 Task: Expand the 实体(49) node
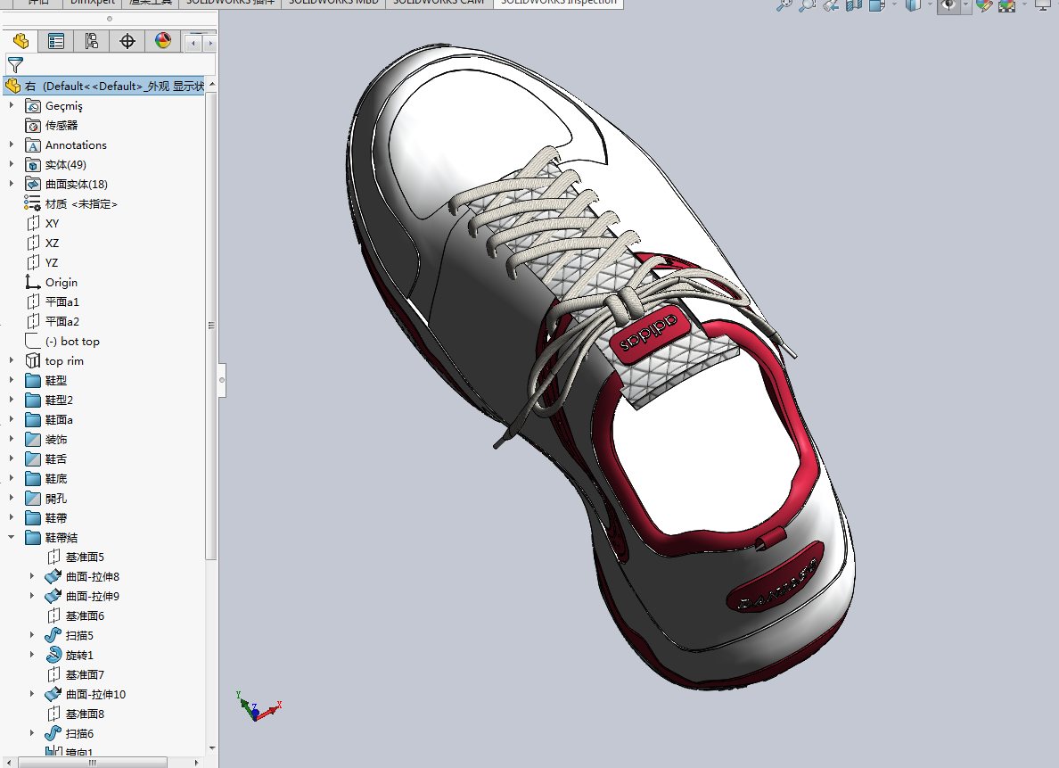pos(11,164)
